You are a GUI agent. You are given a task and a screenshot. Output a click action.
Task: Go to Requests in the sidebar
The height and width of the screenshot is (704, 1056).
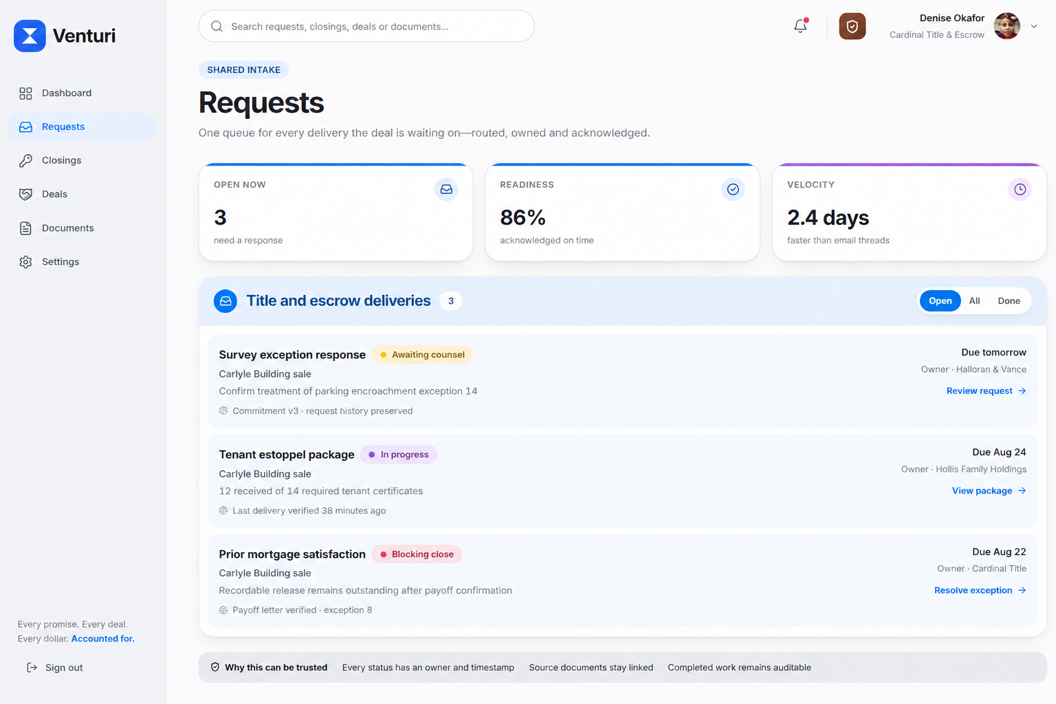click(83, 127)
